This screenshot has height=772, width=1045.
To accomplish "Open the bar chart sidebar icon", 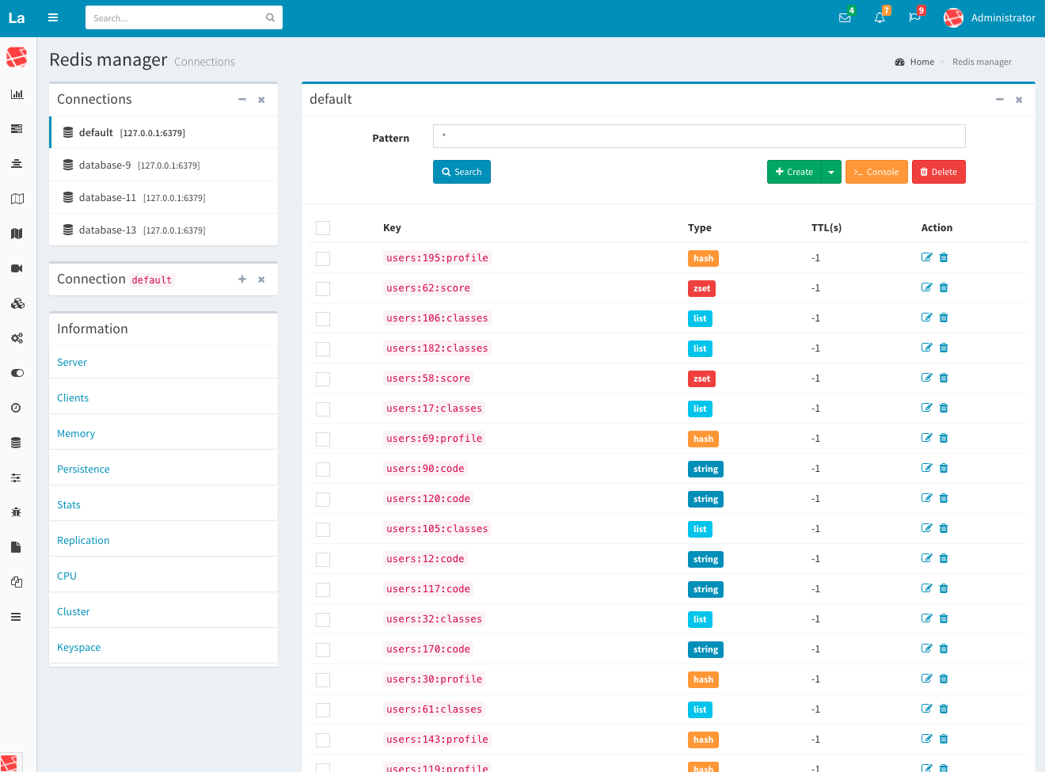I will coord(17,94).
